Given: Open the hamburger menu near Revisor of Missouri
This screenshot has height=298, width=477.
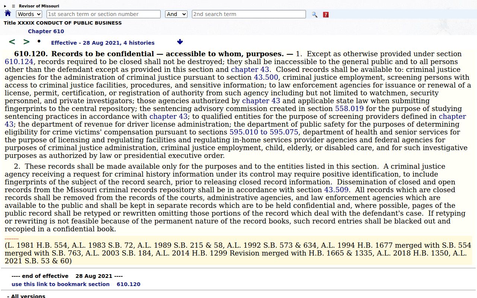Looking at the screenshot, I should coord(13,6).
